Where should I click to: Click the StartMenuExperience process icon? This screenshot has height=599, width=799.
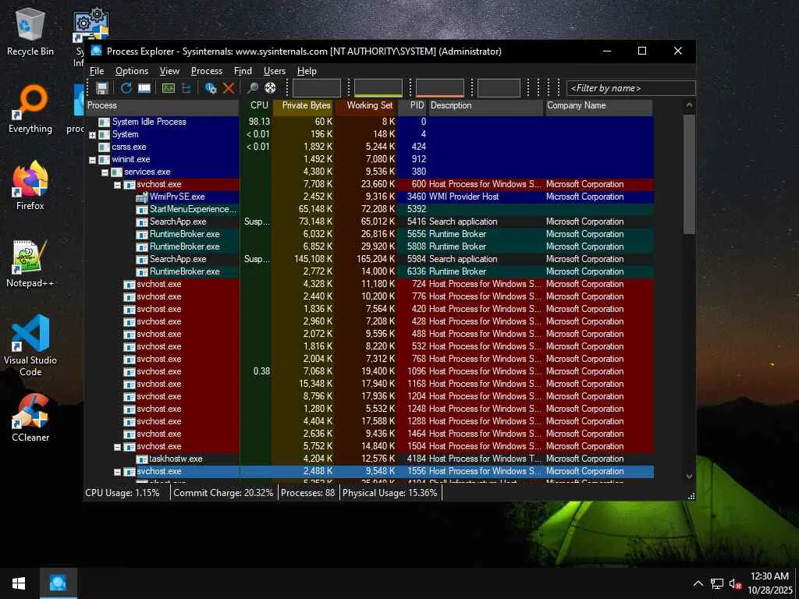(x=142, y=210)
